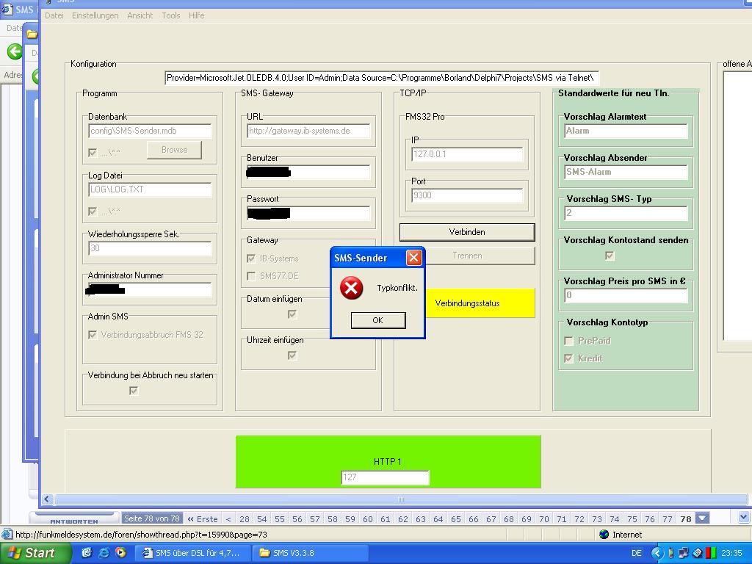Click into the IP address field
This screenshot has height=564, width=752.
(x=466, y=155)
